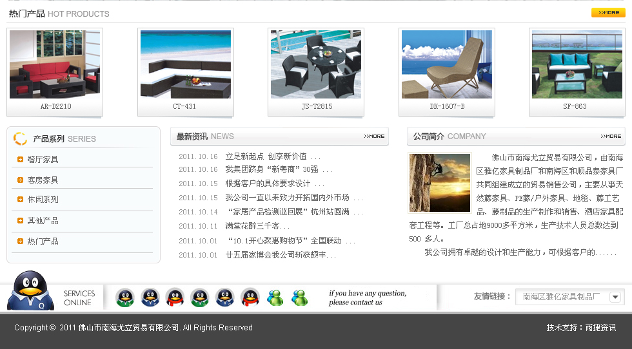This screenshot has height=349, width=632.
Task: Select 其他产品 in the product series menu
Action: click(x=43, y=221)
